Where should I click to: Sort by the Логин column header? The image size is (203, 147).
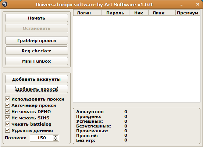pyautogui.click(x=88, y=13)
